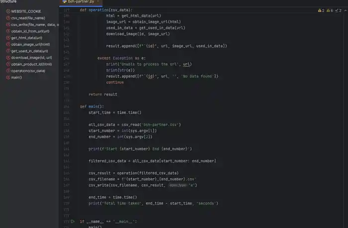The height and width of the screenshot is (228, 348).
Task: Click the 'Unable to process the url' print line
Action: coord(149,64)
